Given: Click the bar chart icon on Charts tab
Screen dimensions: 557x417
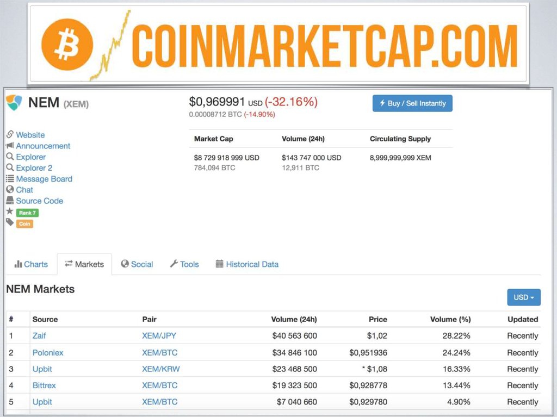Looking at the screenshot, I should [x=18, y=264].
